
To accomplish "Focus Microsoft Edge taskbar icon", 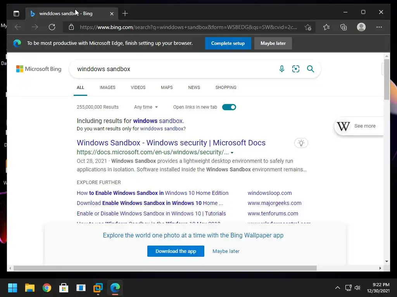I will point(115,288).
